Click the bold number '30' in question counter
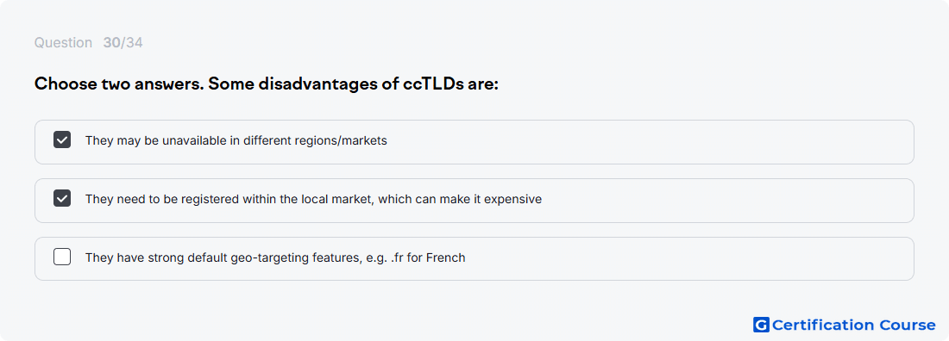The image size is (949, 341). point(111,43)
